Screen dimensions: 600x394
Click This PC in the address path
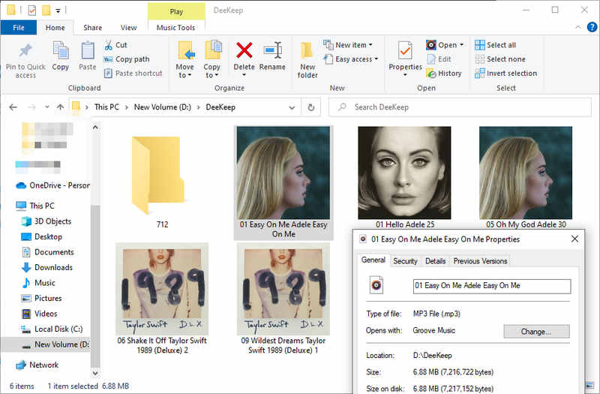pos(106,107)
